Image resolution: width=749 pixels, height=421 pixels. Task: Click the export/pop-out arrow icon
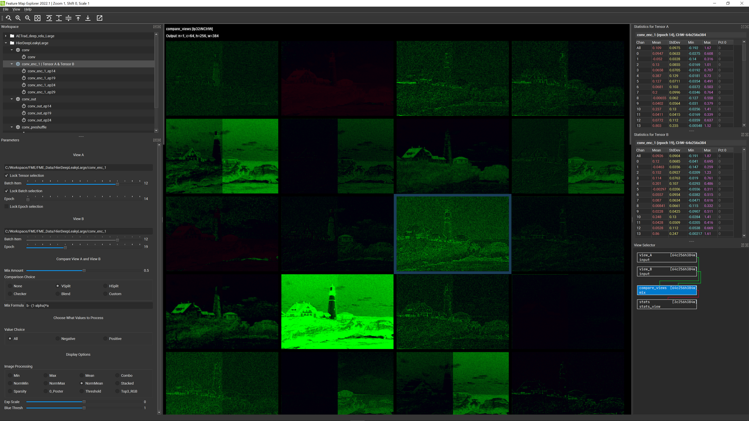99,18
